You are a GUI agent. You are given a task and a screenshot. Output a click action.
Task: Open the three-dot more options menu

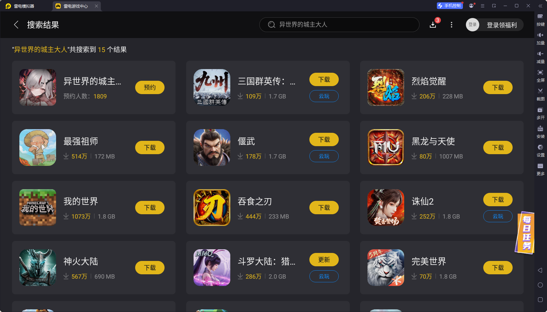tap(452, 25)
